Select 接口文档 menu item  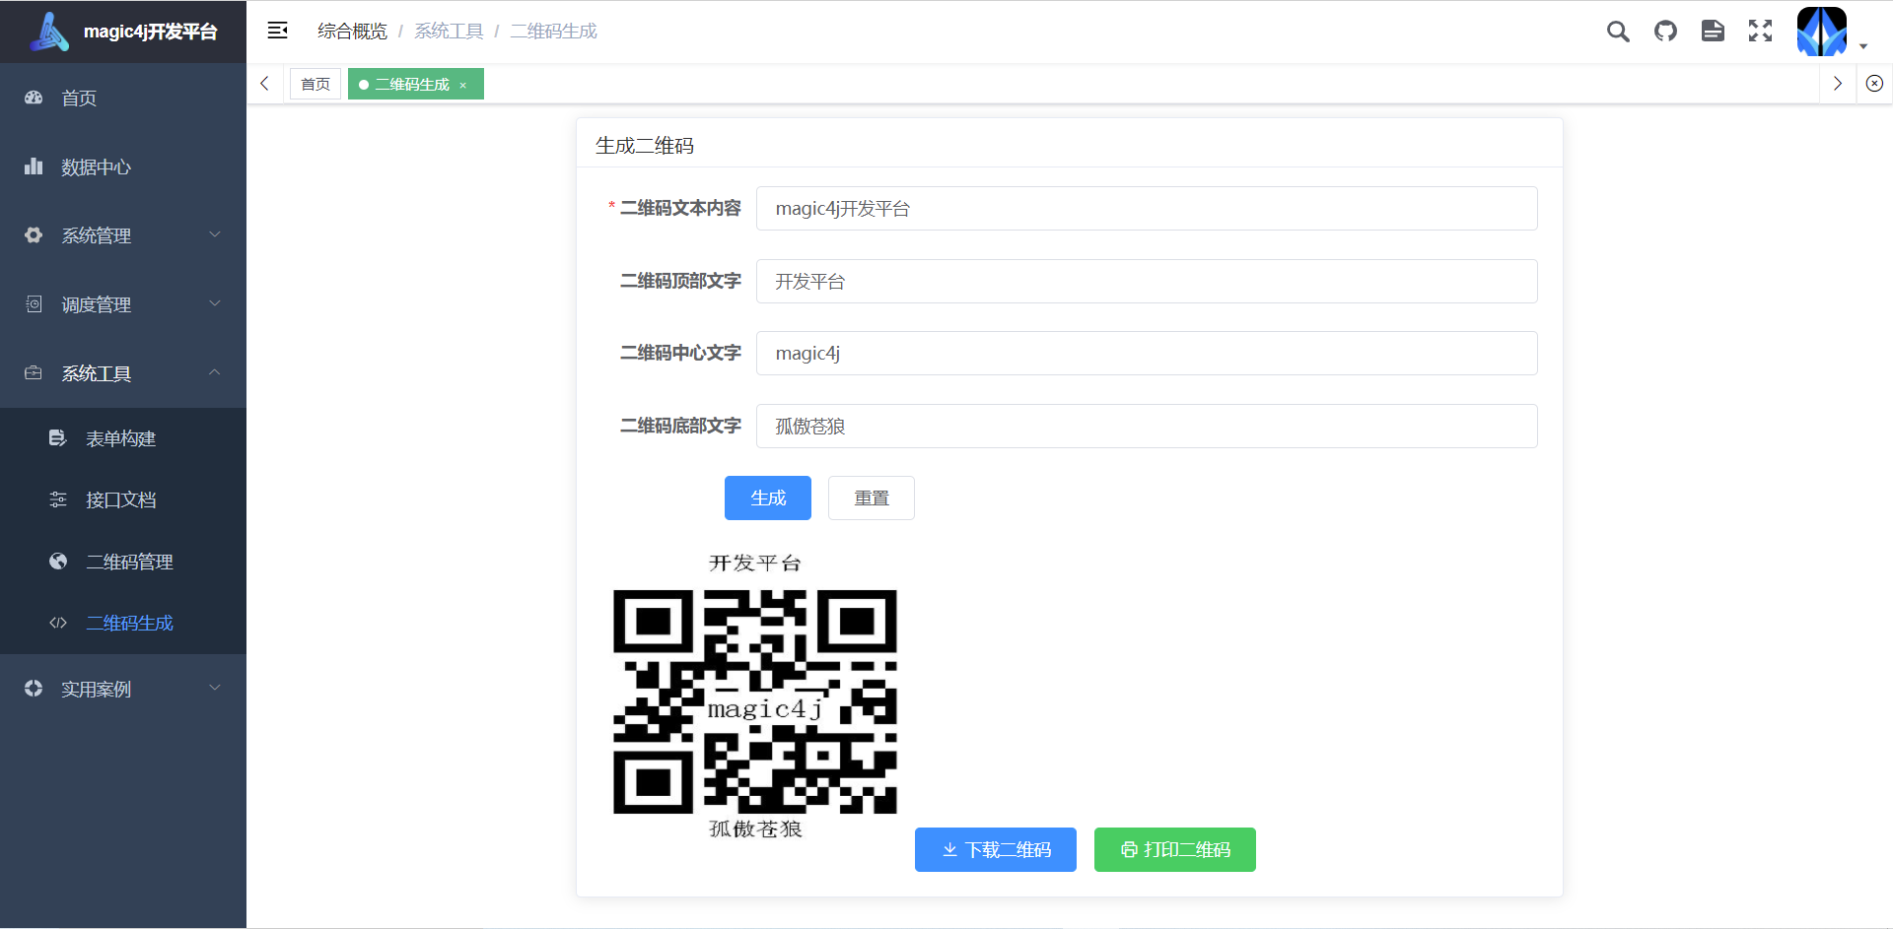pos(123,499)
